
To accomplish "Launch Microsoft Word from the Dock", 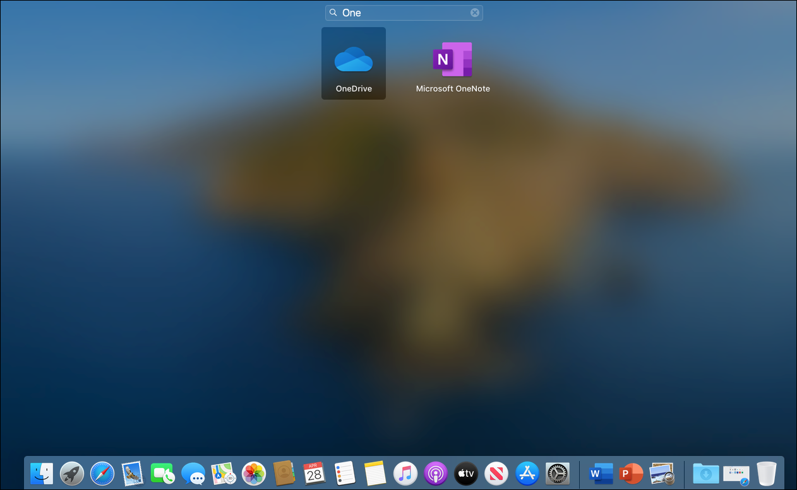I will point(601,472).
